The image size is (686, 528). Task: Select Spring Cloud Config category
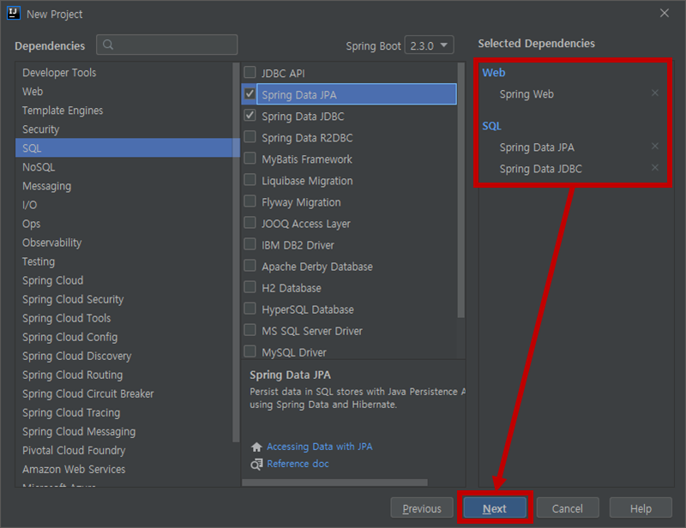[124, 337]
